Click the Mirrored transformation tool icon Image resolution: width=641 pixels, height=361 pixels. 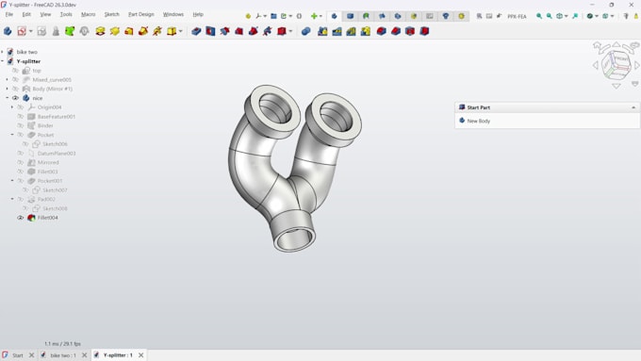(322, 31)
